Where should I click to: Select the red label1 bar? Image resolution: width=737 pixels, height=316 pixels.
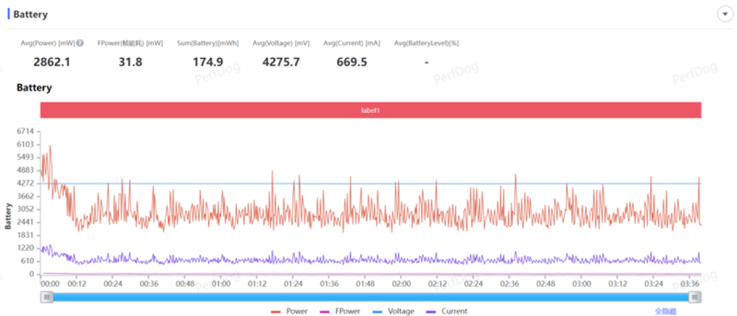371,110
